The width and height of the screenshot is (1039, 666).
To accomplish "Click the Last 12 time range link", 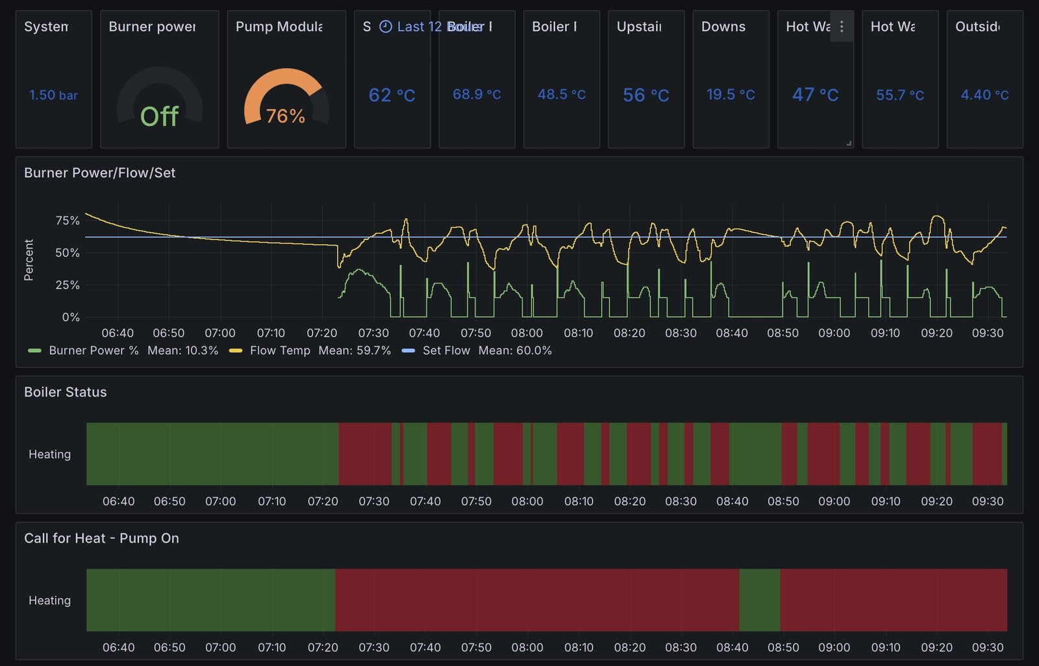I will coord(419,27).
